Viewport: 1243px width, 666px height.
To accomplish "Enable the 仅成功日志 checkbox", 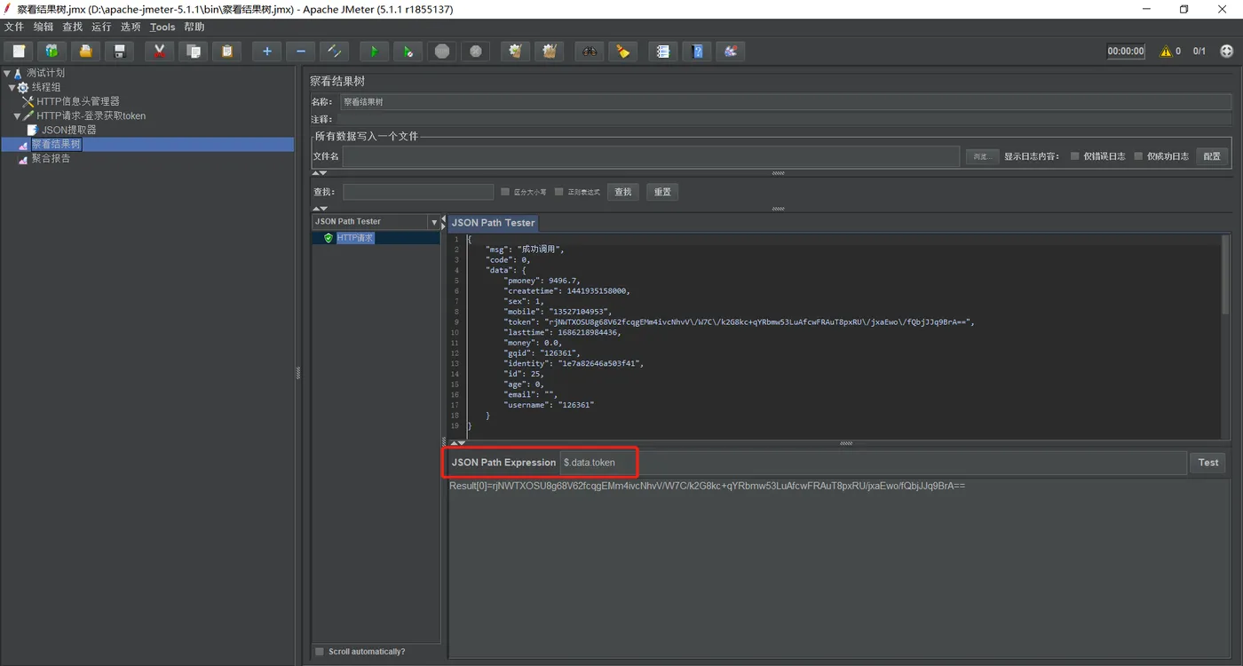I will pyautogui.click(x=1138, y=156).
